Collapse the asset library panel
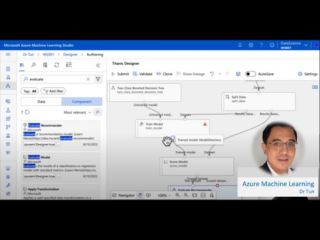The width and height of the screenshot is (320, 240). click(x=98, y=65)
